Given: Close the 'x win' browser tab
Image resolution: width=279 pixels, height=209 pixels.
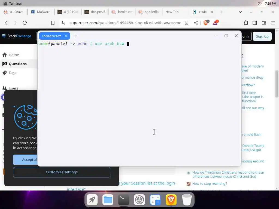Looking at the screenshot, I should (x=211, y=12).
